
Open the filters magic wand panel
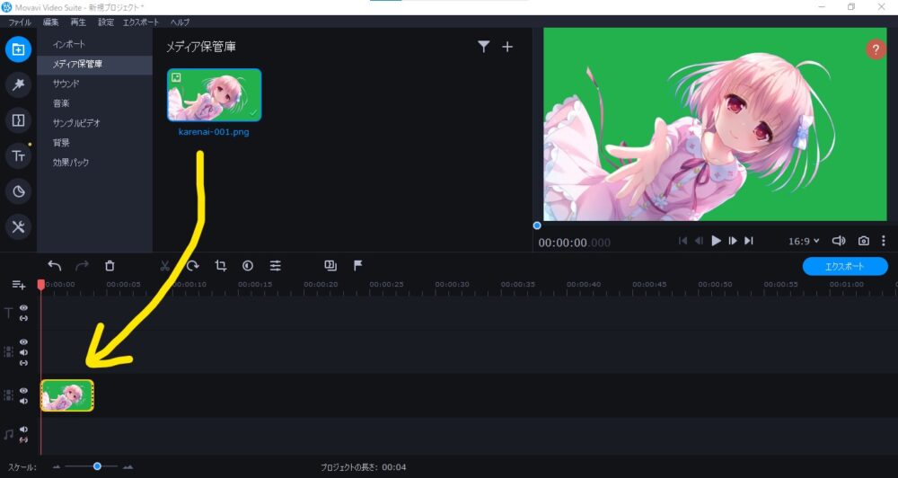click(x=18, y=84)
